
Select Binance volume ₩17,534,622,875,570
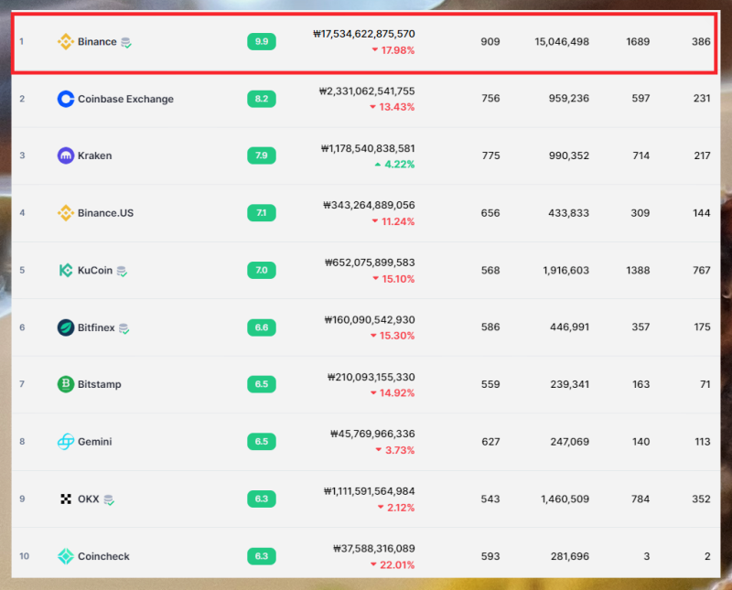[x=363, y=34]
